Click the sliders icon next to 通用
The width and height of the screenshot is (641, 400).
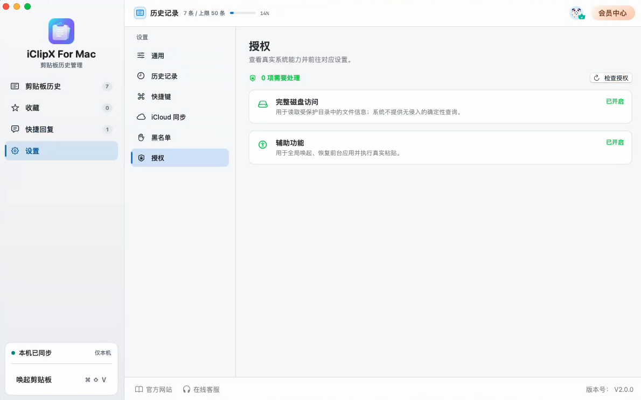pyautogui.click(x=141, y=55)
